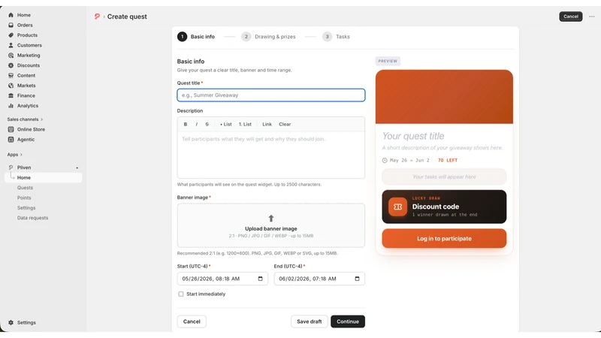Click the Pliven app icon in sidebar
This screenshot has height=338, width=601.
[x=11, y=167]
